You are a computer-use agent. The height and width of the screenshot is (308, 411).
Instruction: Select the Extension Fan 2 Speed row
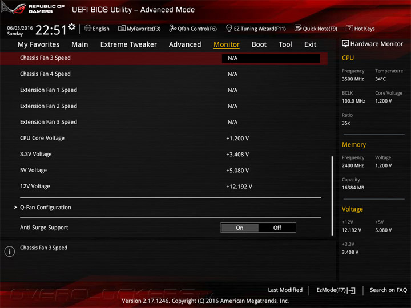164,106
